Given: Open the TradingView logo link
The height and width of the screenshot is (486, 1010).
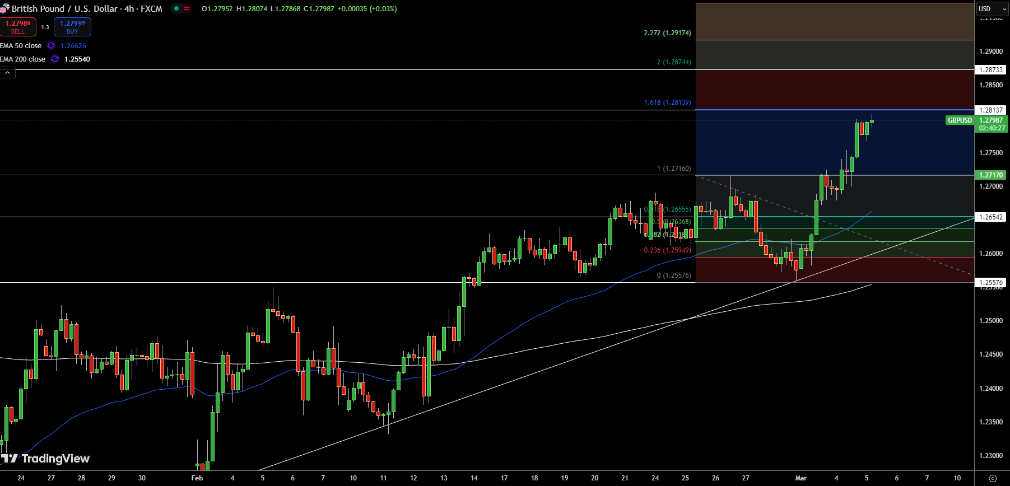Looking at the screenshot, I should (45, 459).
